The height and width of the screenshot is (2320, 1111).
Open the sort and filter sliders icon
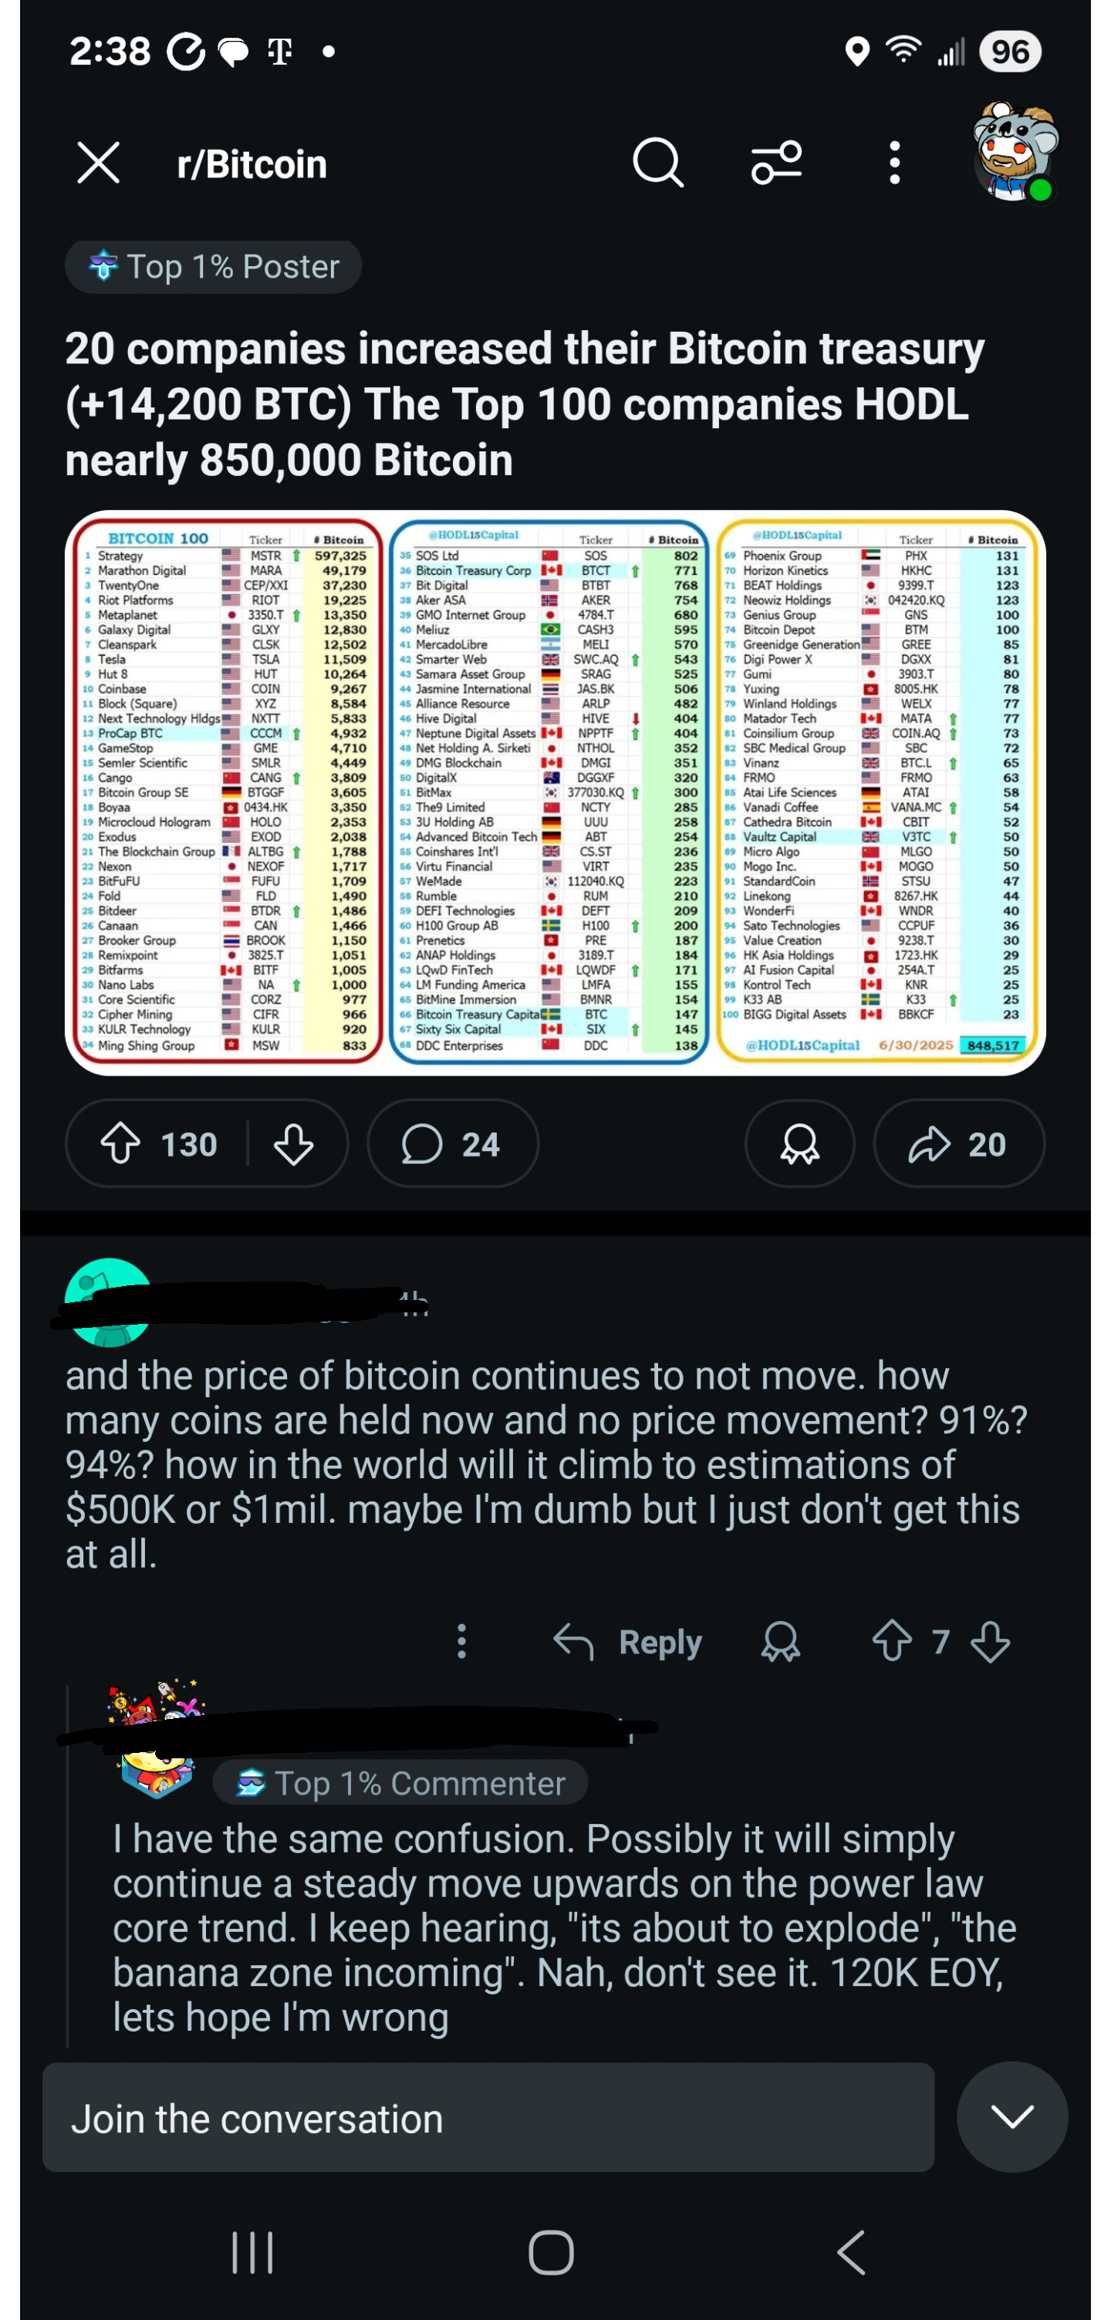[776, 163]
